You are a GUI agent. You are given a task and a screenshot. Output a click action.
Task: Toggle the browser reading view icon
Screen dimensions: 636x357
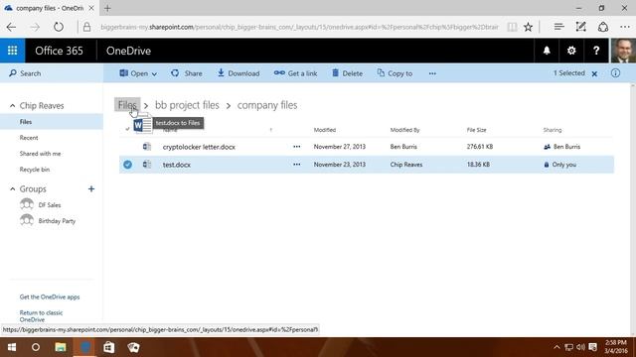click(x=512, y=27)
